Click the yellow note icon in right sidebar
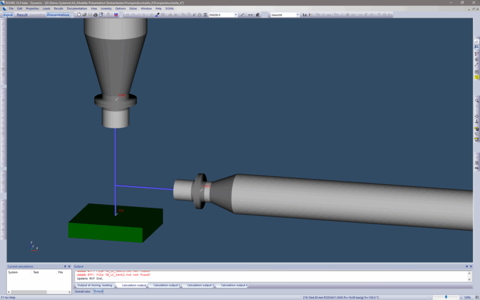 [x=476, y=77]
